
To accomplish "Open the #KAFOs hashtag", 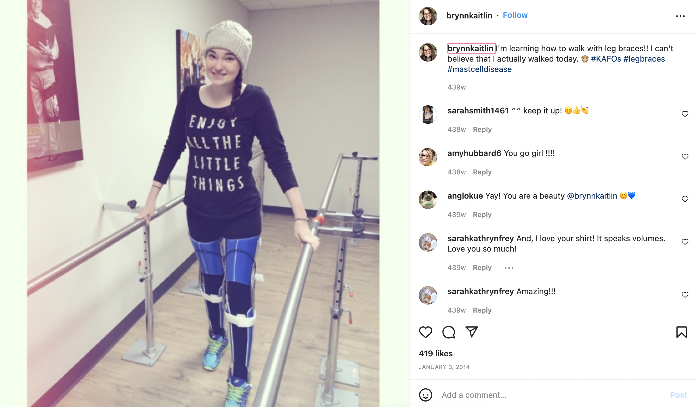I will 606,59.
